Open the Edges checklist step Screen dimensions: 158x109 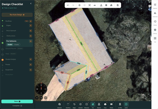[9, 25]
